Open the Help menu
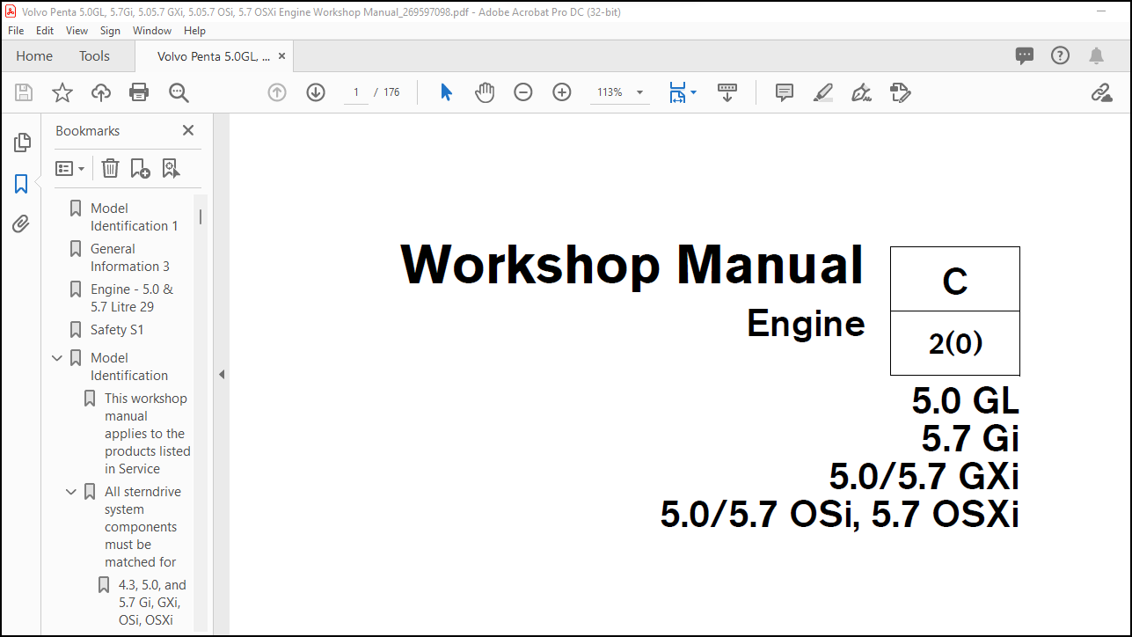1132x637 pixels. click(194, 30)
